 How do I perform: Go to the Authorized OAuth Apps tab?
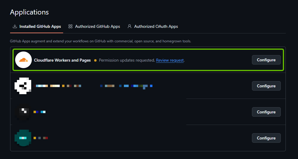[156, 26]
